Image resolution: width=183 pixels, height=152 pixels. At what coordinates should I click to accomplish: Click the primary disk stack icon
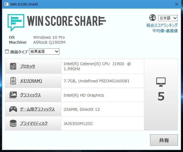coord(13,123)
